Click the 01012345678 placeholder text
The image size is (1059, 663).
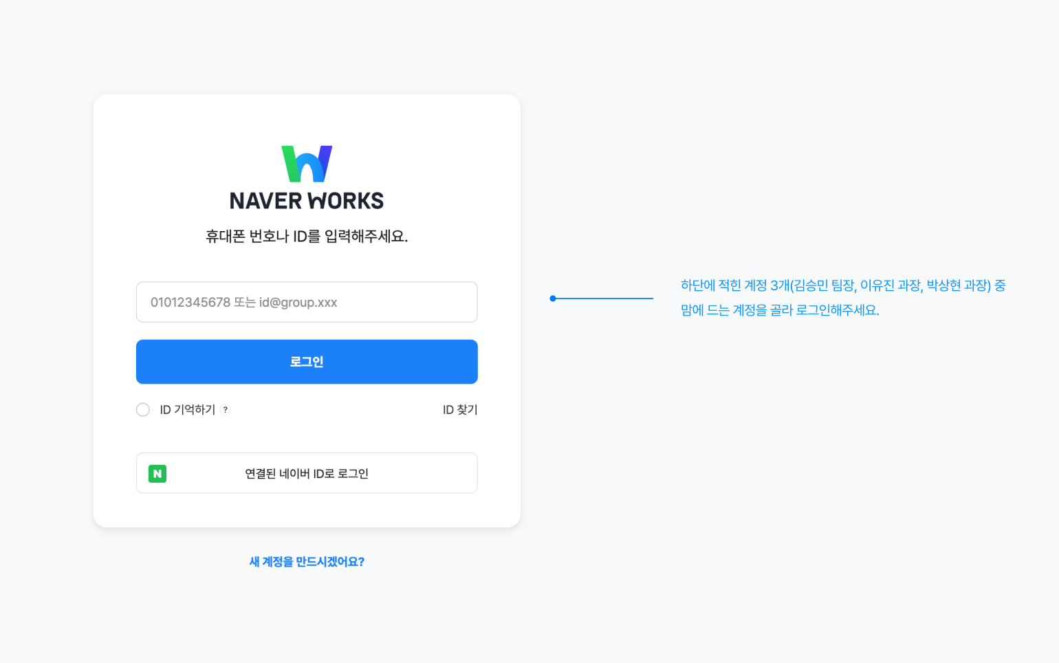[x=190, y=302]
